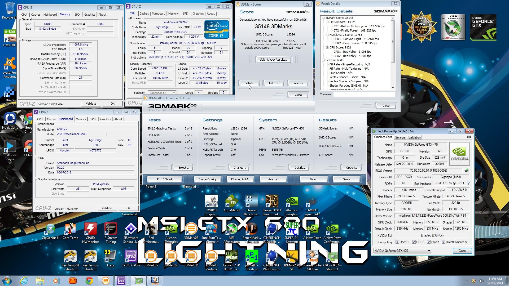Open the Windows Start menu
This screenshot has width=509, height=286.
tap(7, 281)
